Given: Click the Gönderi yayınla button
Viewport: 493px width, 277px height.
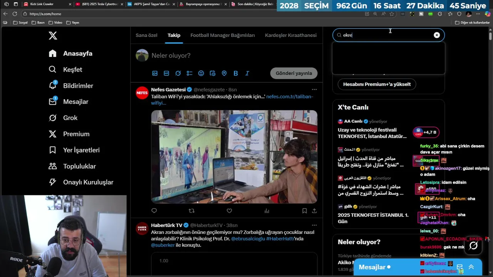Looking at the screenshot, I should [294, 73].
